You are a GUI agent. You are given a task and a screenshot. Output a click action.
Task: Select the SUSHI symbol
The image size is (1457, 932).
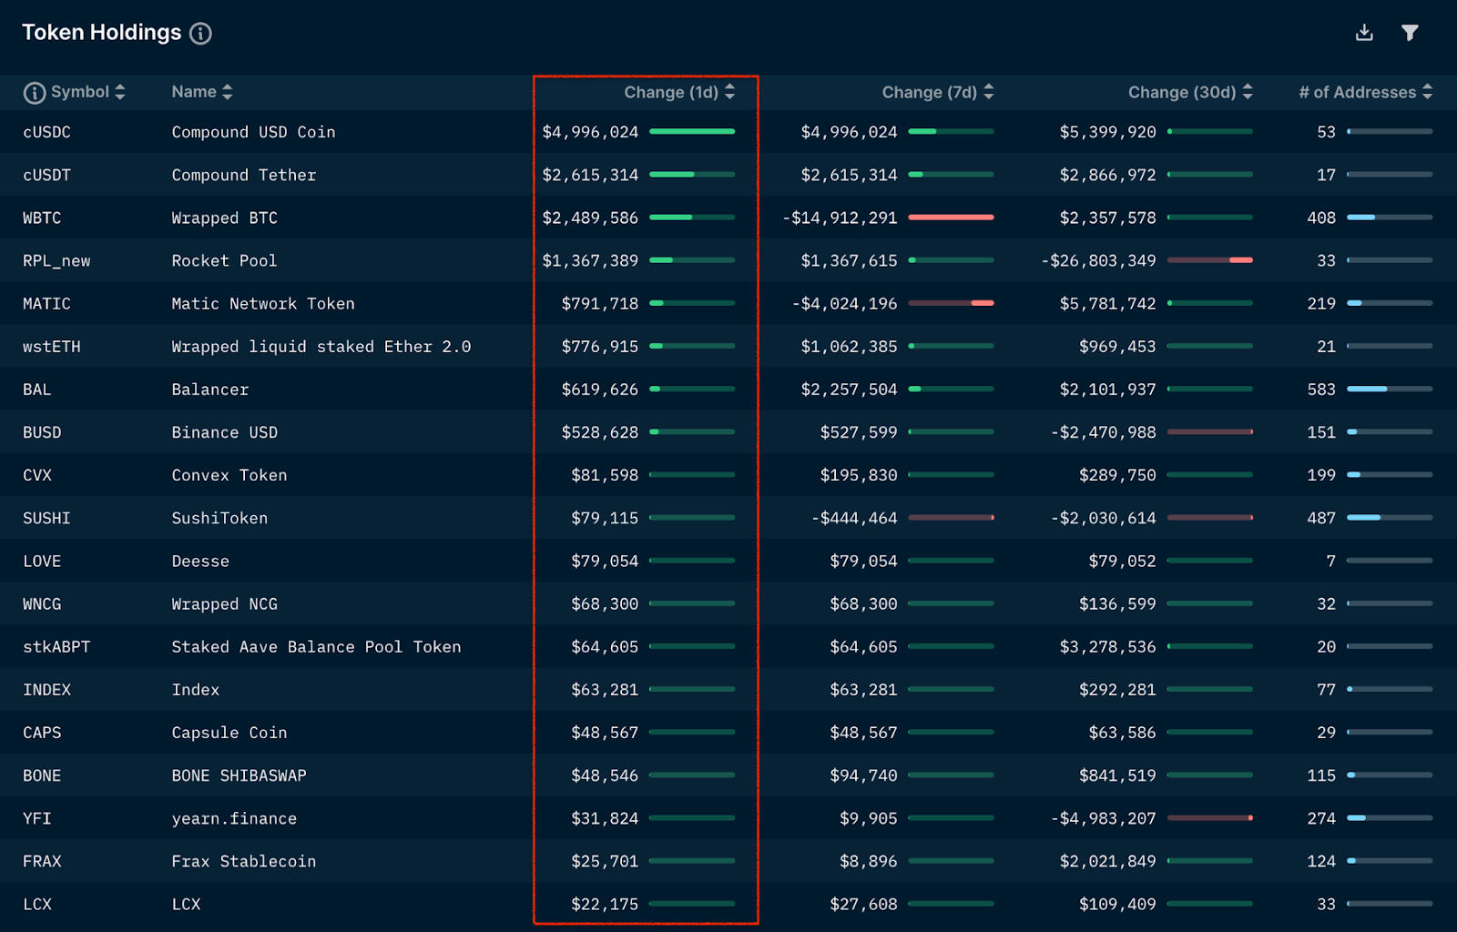click(46, 518)
